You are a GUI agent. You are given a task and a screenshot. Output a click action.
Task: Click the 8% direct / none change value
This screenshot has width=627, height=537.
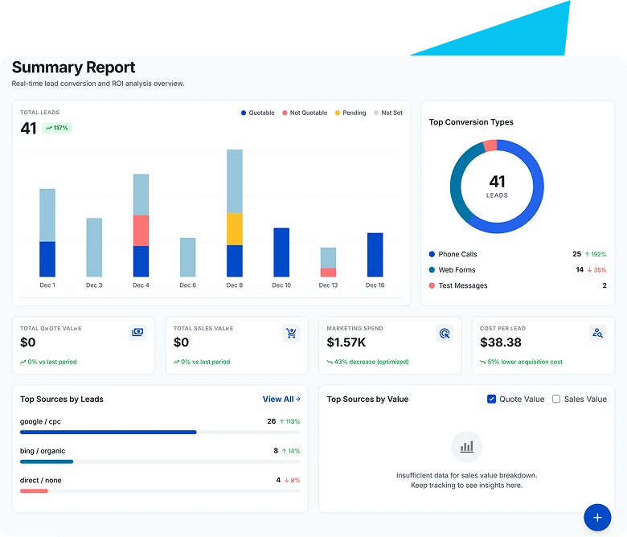292,480
